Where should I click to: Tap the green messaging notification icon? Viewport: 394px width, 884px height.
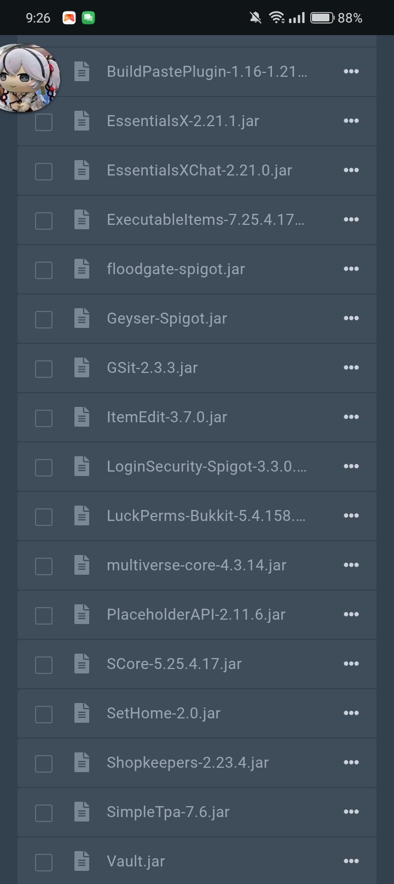pyautogui.click(x=88, y=18)
